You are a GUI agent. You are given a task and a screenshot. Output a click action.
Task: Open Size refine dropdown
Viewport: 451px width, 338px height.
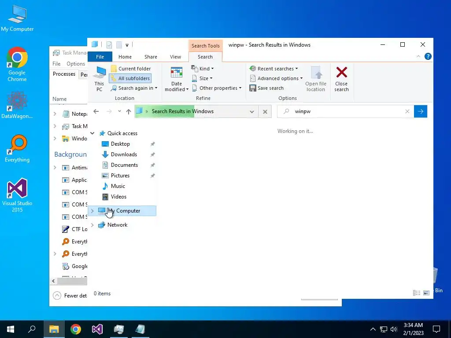pyautogui.click(x=202, y=78)
